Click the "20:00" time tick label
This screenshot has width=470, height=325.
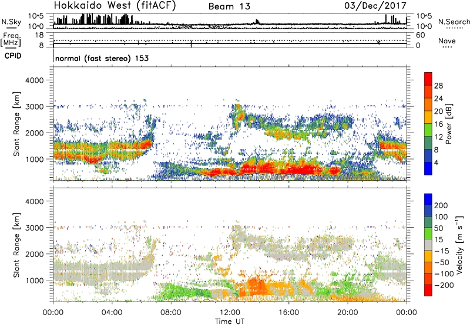[x=348, y=313]
